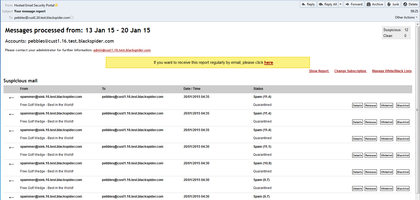Star the Hosted Email Security Portal sender
Viewport: 420px width, 200px height.
click(x=56, y=5)
